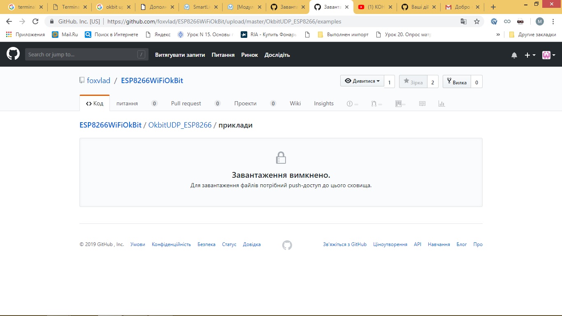
Task: Open the notifications bell icon
Action: [x=514, y=54]
